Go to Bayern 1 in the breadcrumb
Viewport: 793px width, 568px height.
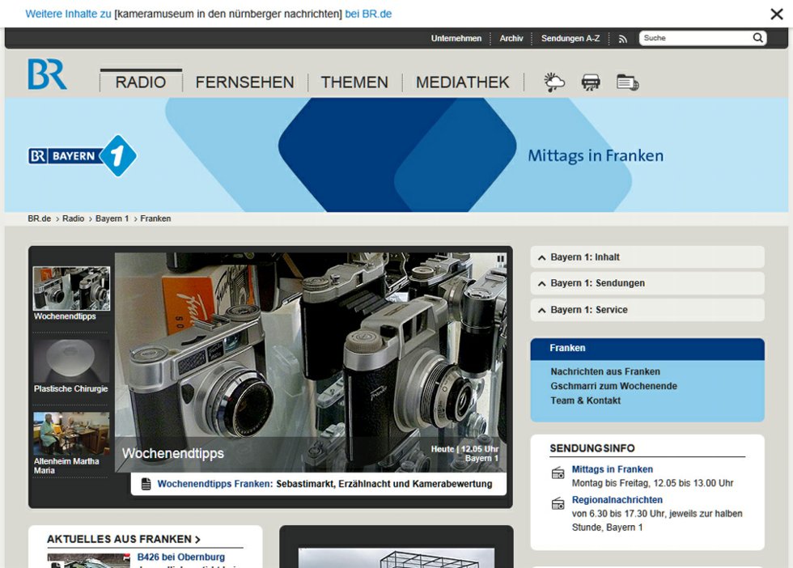point(112,218)
